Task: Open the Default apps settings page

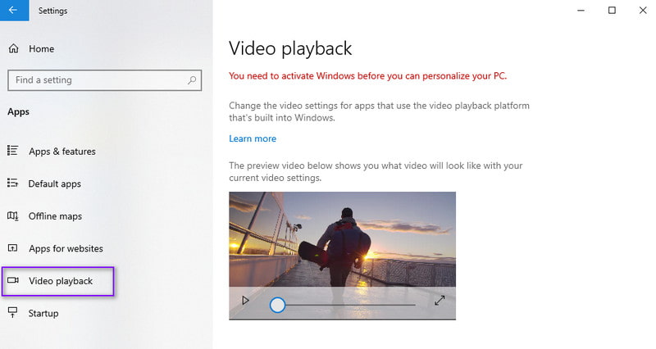Action: tap(54, 184)
